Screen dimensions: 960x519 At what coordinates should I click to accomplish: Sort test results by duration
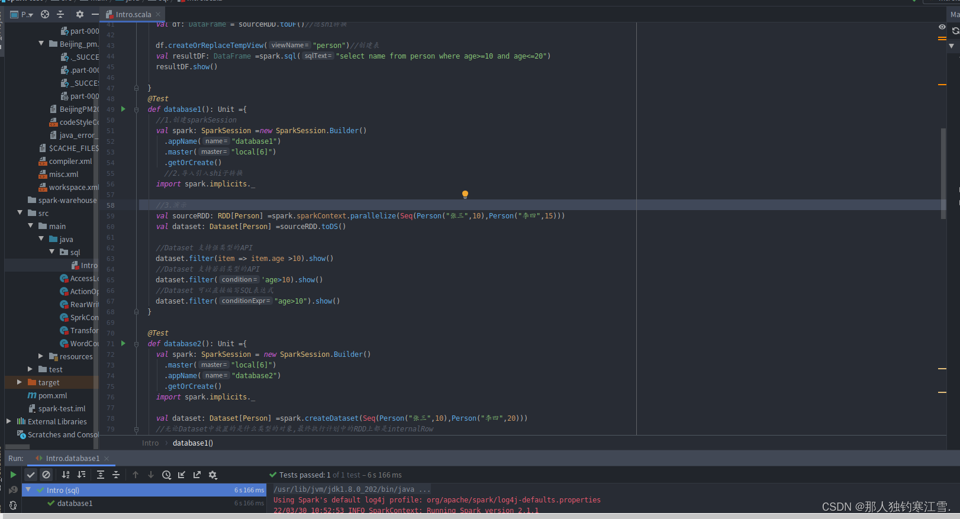click(81, 475)
